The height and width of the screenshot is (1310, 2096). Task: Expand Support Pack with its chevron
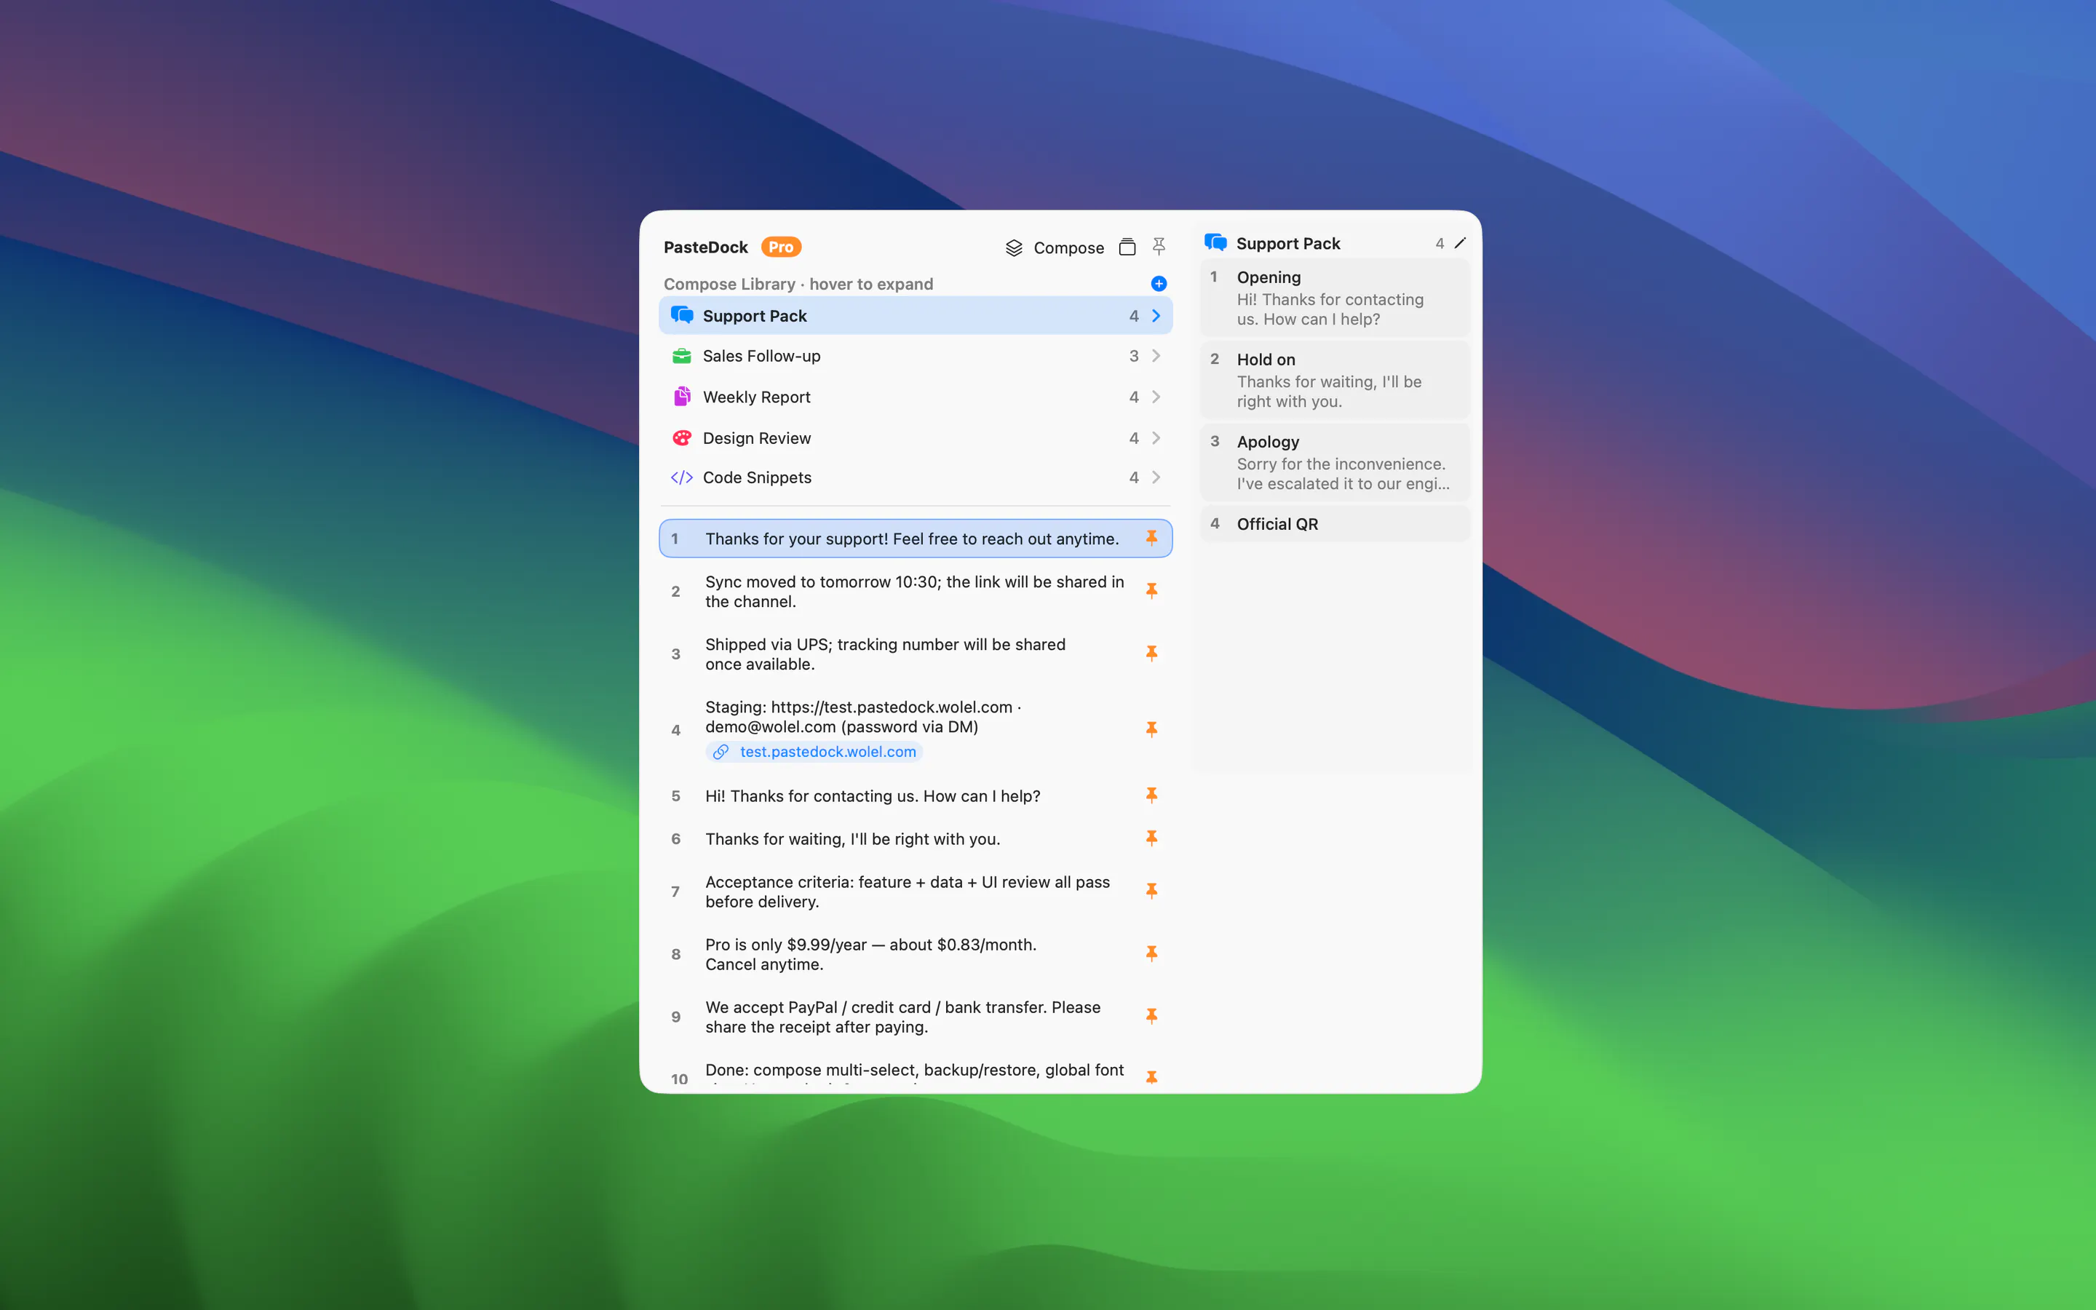click(x=1156, y=315)
